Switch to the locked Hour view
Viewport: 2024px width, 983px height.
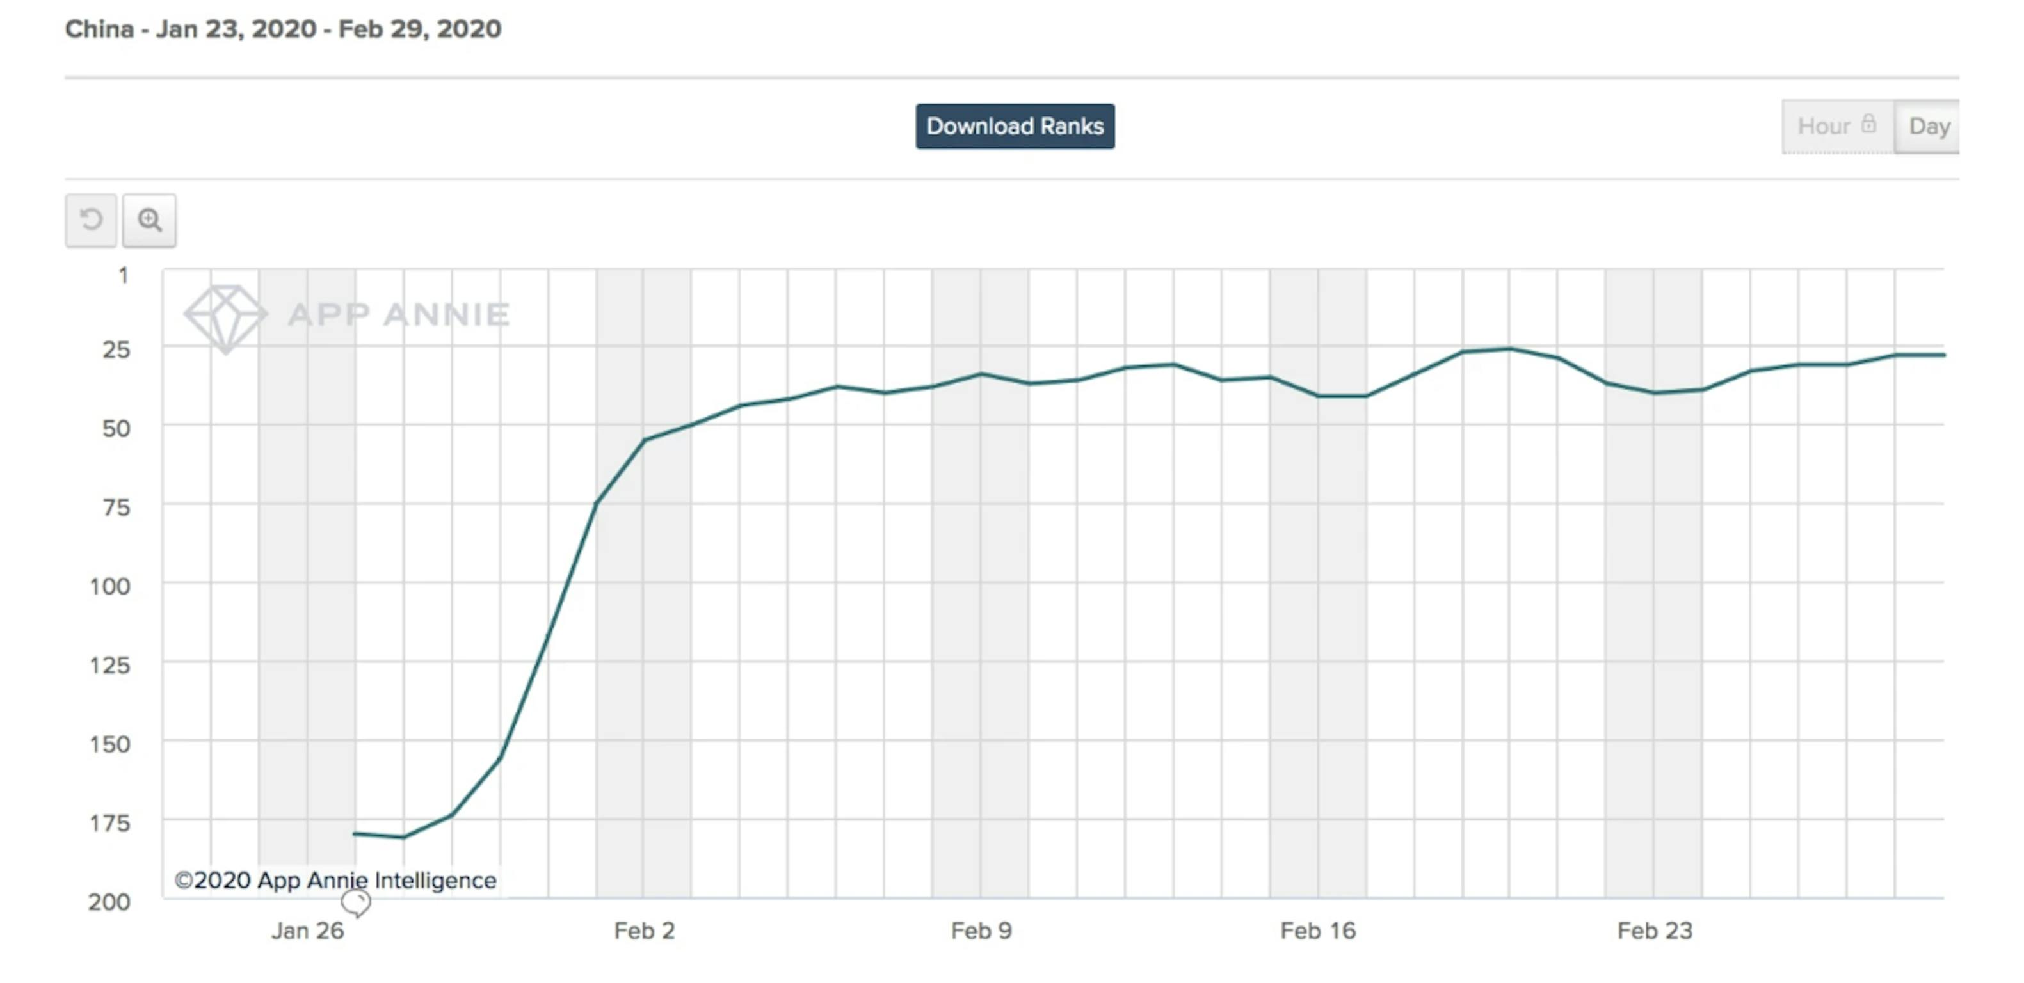pos(1838,127)
